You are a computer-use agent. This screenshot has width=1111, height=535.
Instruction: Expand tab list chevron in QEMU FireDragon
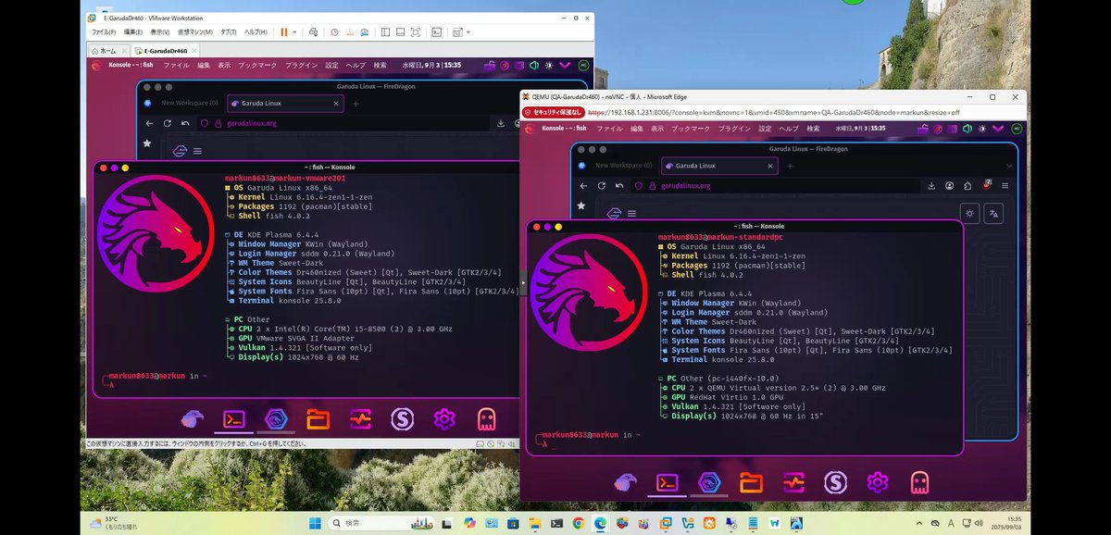click(x=1008, y=166)
